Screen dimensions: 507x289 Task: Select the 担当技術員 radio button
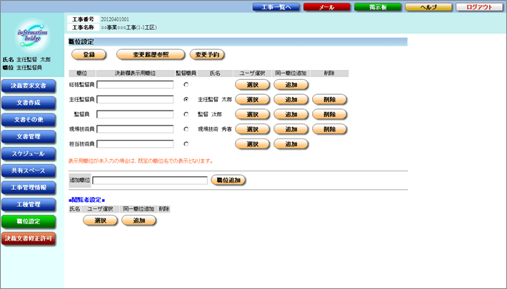(x=186, y=144)
